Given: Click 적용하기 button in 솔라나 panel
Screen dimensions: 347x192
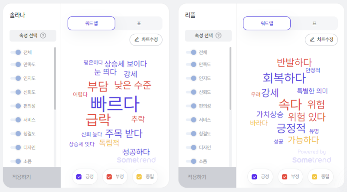Looking at the screenshot, I should click(x=32, y=177).
